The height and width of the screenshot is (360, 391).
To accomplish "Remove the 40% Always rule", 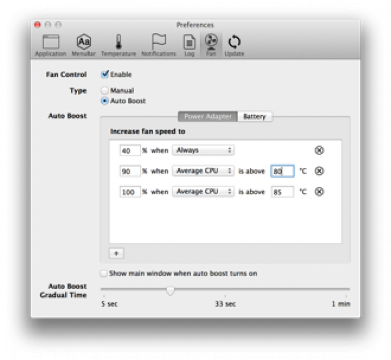I will coord(320,151).
